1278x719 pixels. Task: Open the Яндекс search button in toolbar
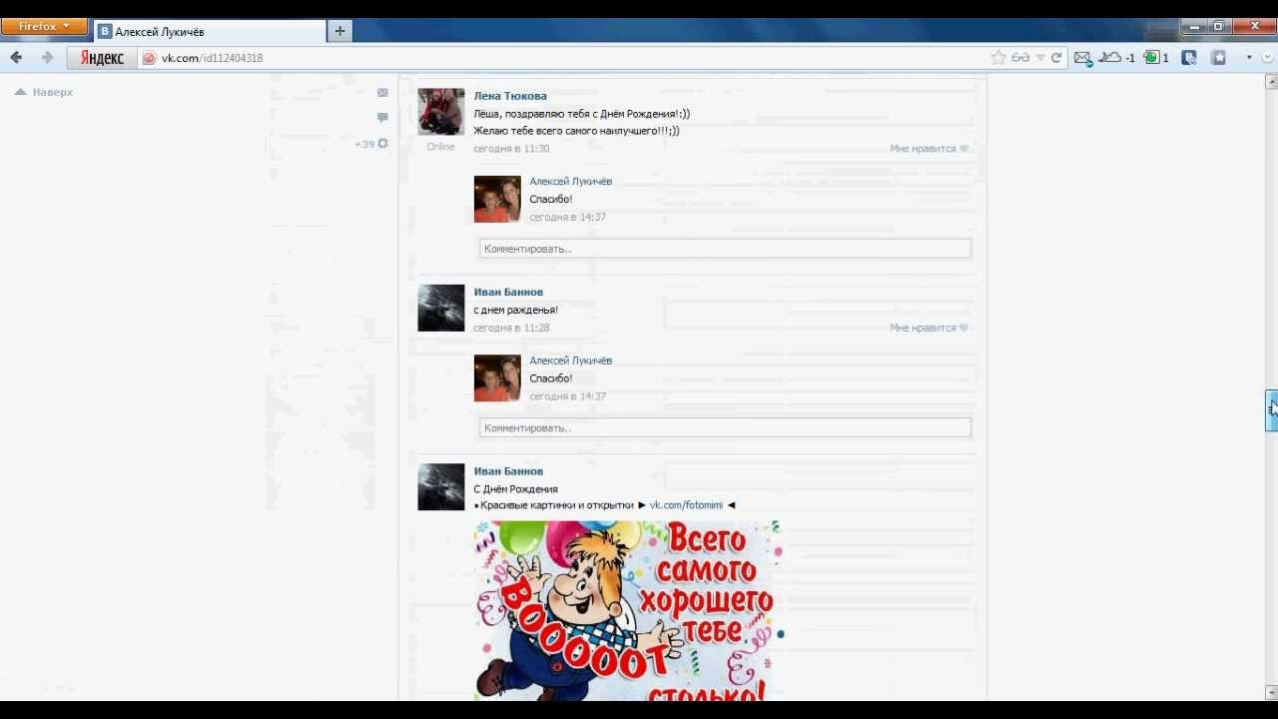pyautogui.click(x=101, y=58)
